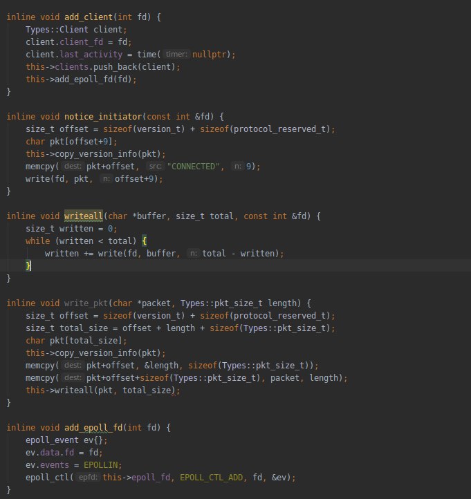Click the 'total - written' expression
The height and width of the screenshot is (499, 471).
[238, 254]
